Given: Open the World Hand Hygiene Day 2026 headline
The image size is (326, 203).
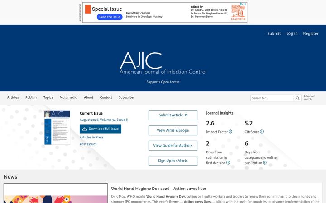Looking at the screenshot, I should 159,189.
